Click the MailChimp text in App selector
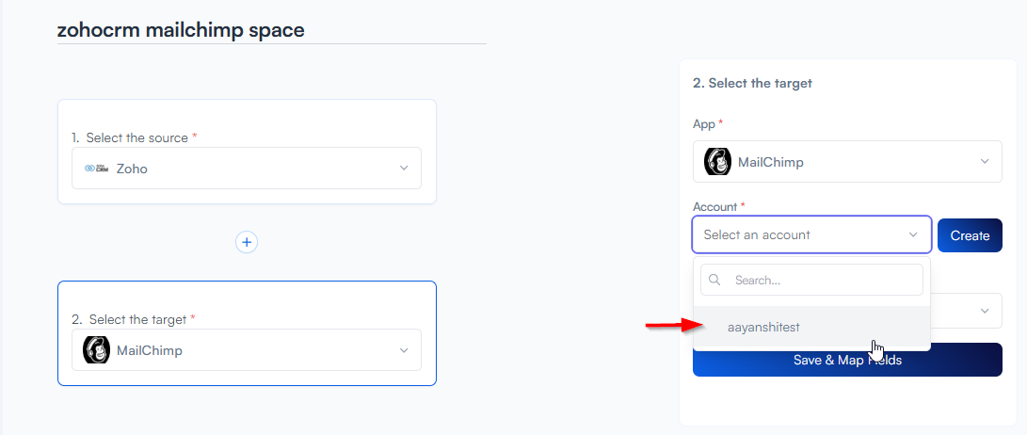This screenshot has height=435, width=1027. [770, 162]
